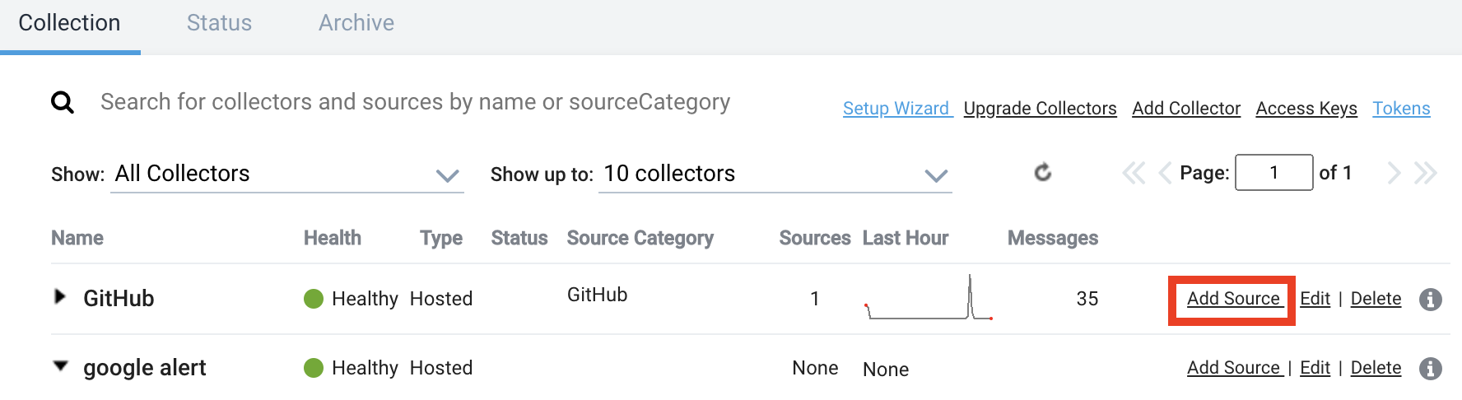Image resolution: width=1462 pixels, height=400 pixels.
Task: Expand the GitHub collector row
Action: 60,296
